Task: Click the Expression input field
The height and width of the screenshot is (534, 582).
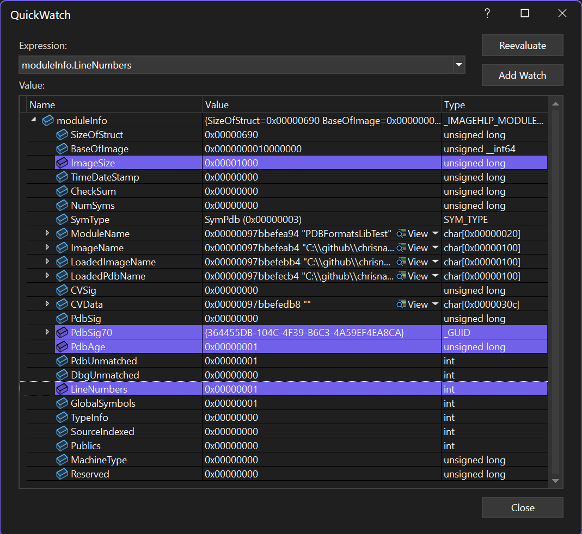Action: pos(236,65)
